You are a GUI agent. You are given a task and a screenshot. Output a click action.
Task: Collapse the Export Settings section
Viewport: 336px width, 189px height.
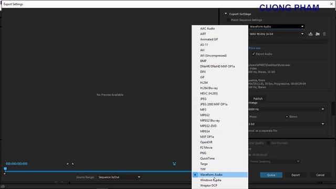pyautogui.click(x=226, y=14)
